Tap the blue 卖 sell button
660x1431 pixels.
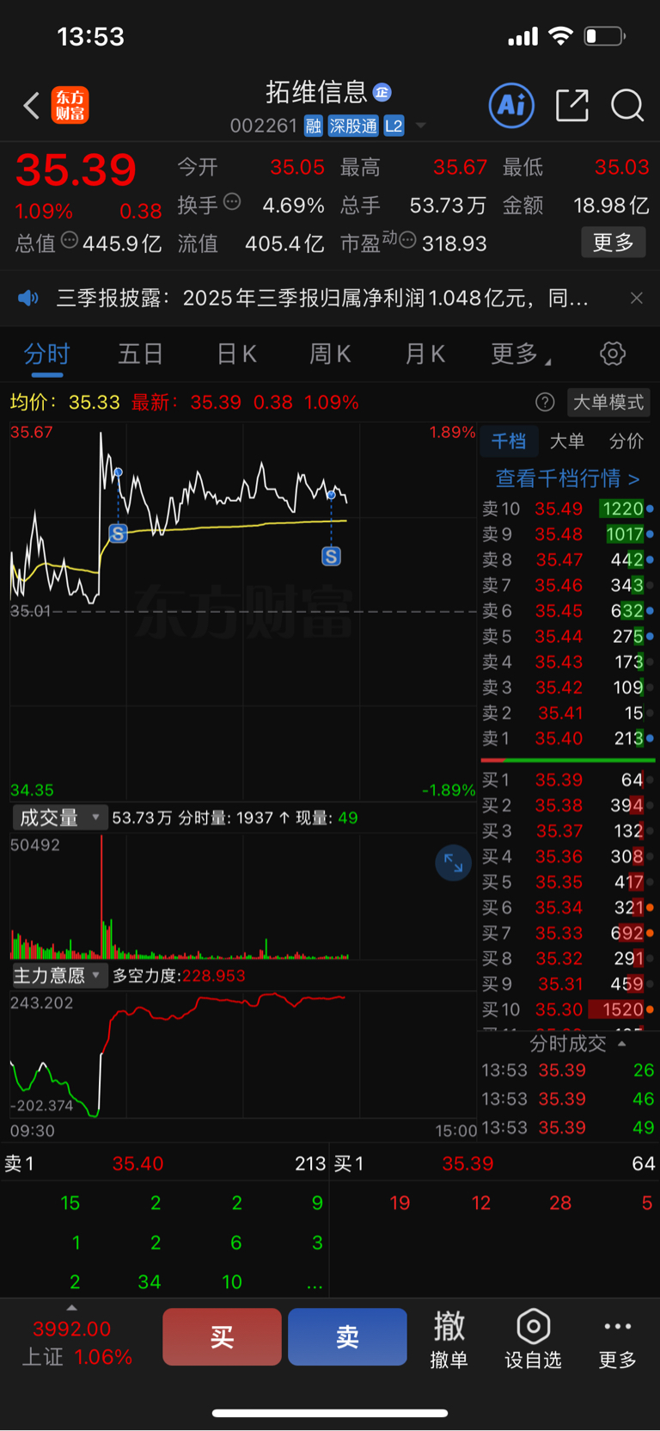pos(347,1336)
